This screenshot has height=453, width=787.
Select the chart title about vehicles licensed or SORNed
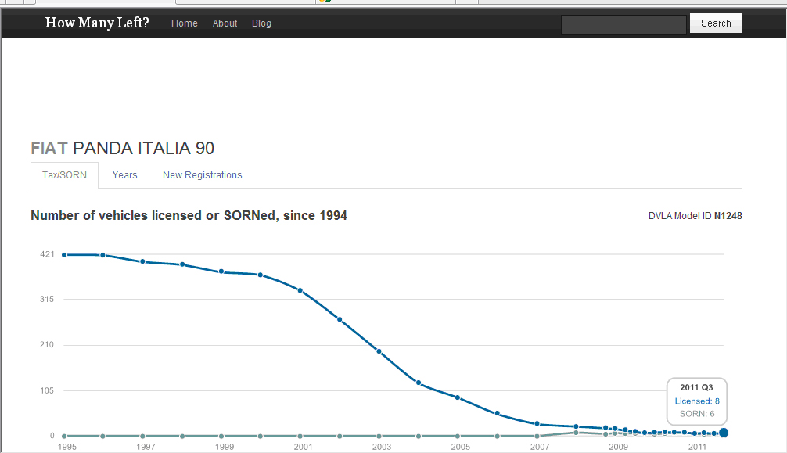189,215
